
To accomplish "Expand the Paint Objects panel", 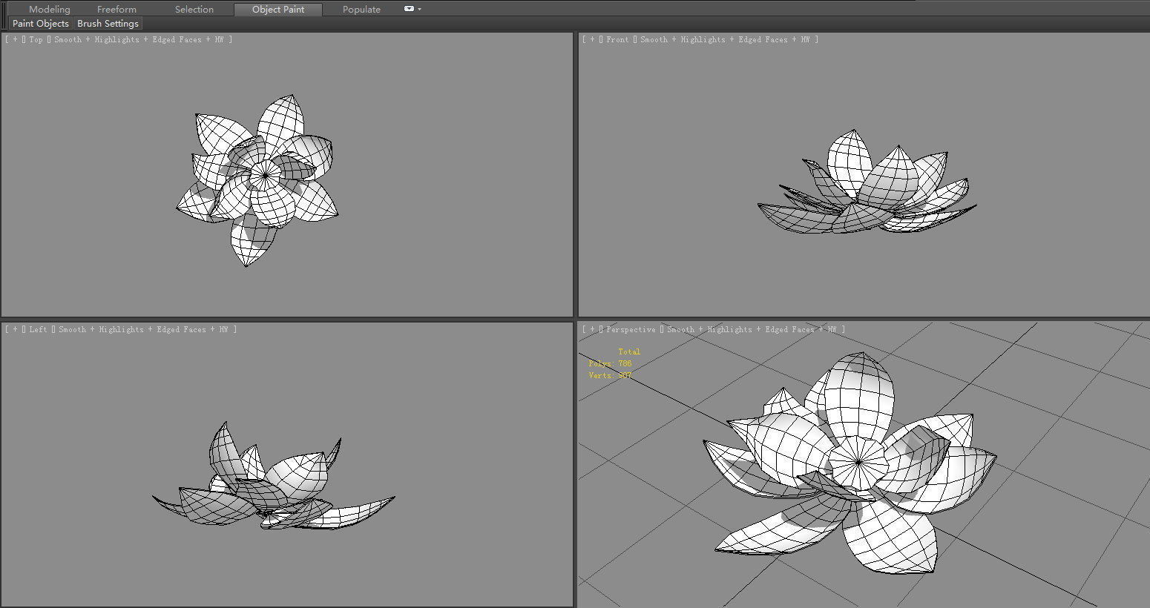I will [x=41, y=24].
